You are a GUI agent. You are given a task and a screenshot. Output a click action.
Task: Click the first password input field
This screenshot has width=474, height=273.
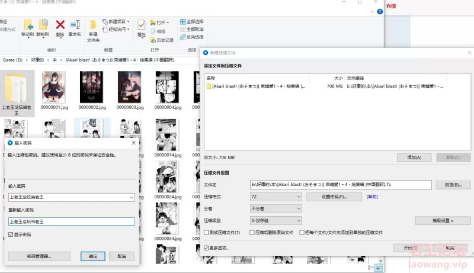coord(71,197)
